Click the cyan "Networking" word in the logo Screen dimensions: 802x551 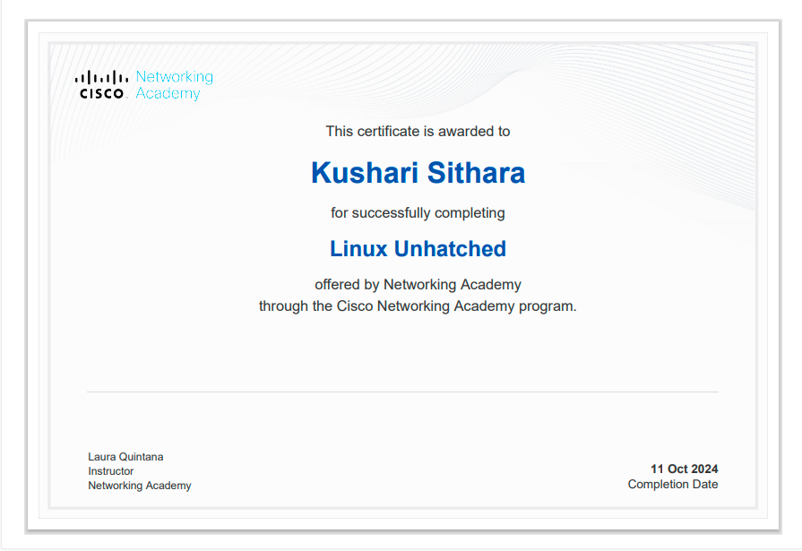pyautogui.click(x=174, y=77)
